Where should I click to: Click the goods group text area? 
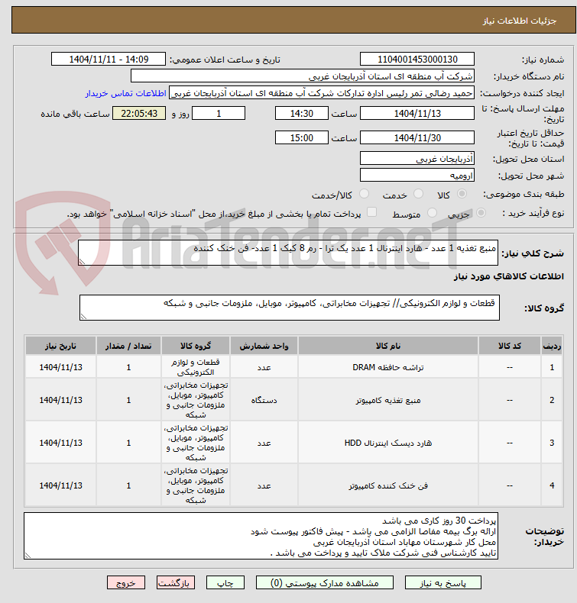(290, 308)
